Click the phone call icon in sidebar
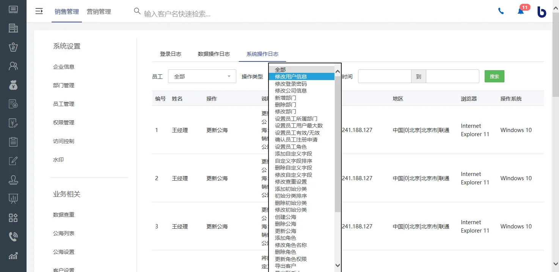 coord(13,237)
